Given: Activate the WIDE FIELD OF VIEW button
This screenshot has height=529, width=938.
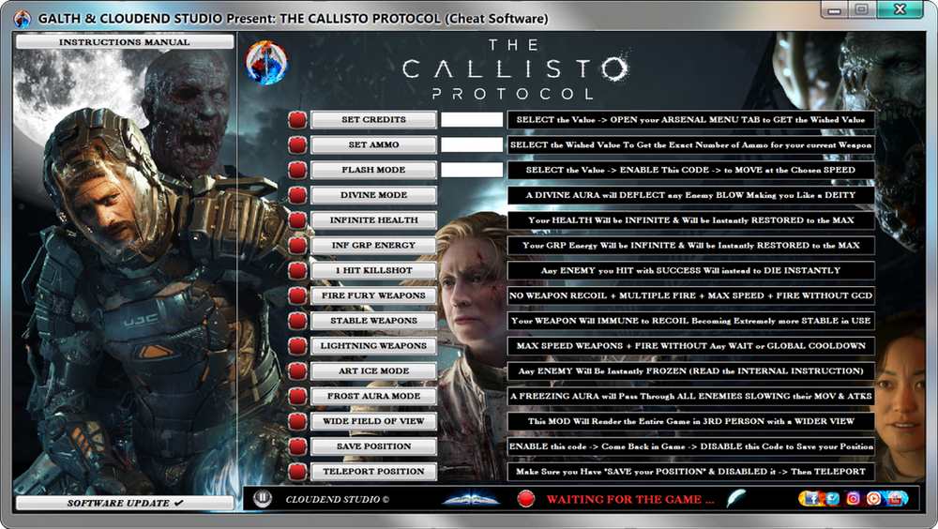Looking at the screenshot, I should coord(374,421).
